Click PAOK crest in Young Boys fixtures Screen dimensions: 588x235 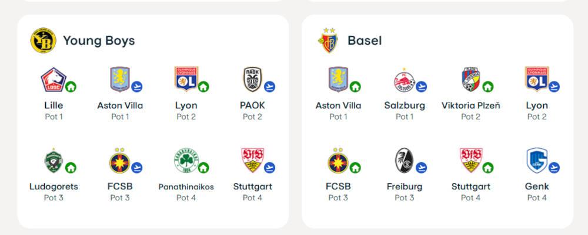point(252,79)
